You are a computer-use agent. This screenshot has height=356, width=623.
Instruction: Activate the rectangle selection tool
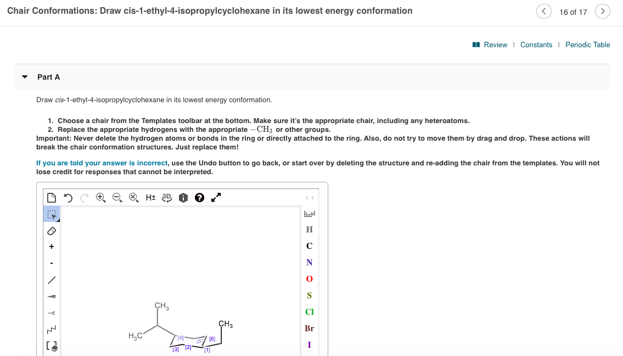pos(51,214)
